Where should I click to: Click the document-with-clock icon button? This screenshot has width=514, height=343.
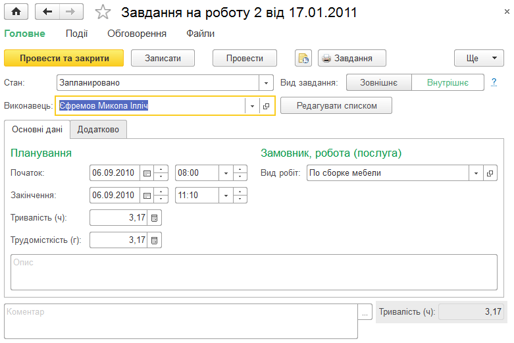(x=303, y=59)
